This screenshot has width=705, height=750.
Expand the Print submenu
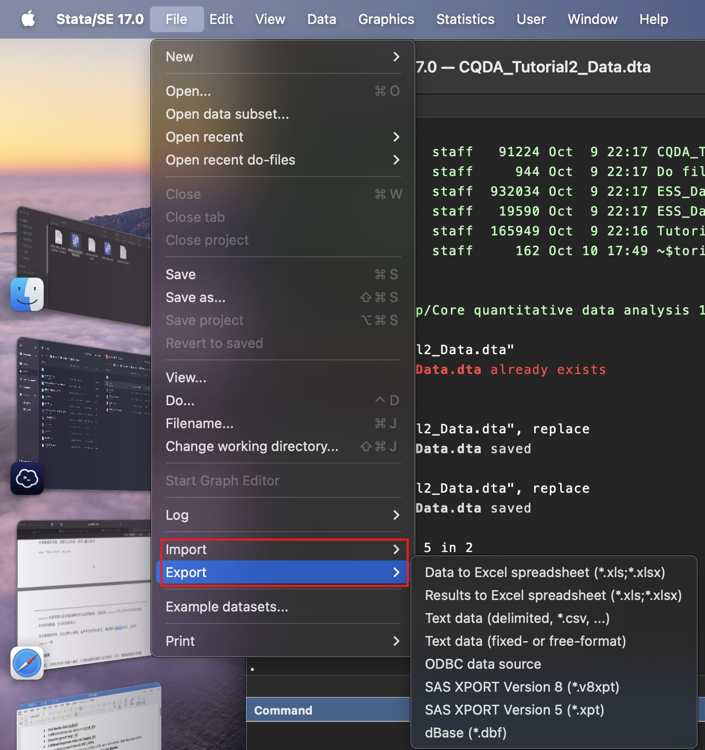tap(283, 641)
